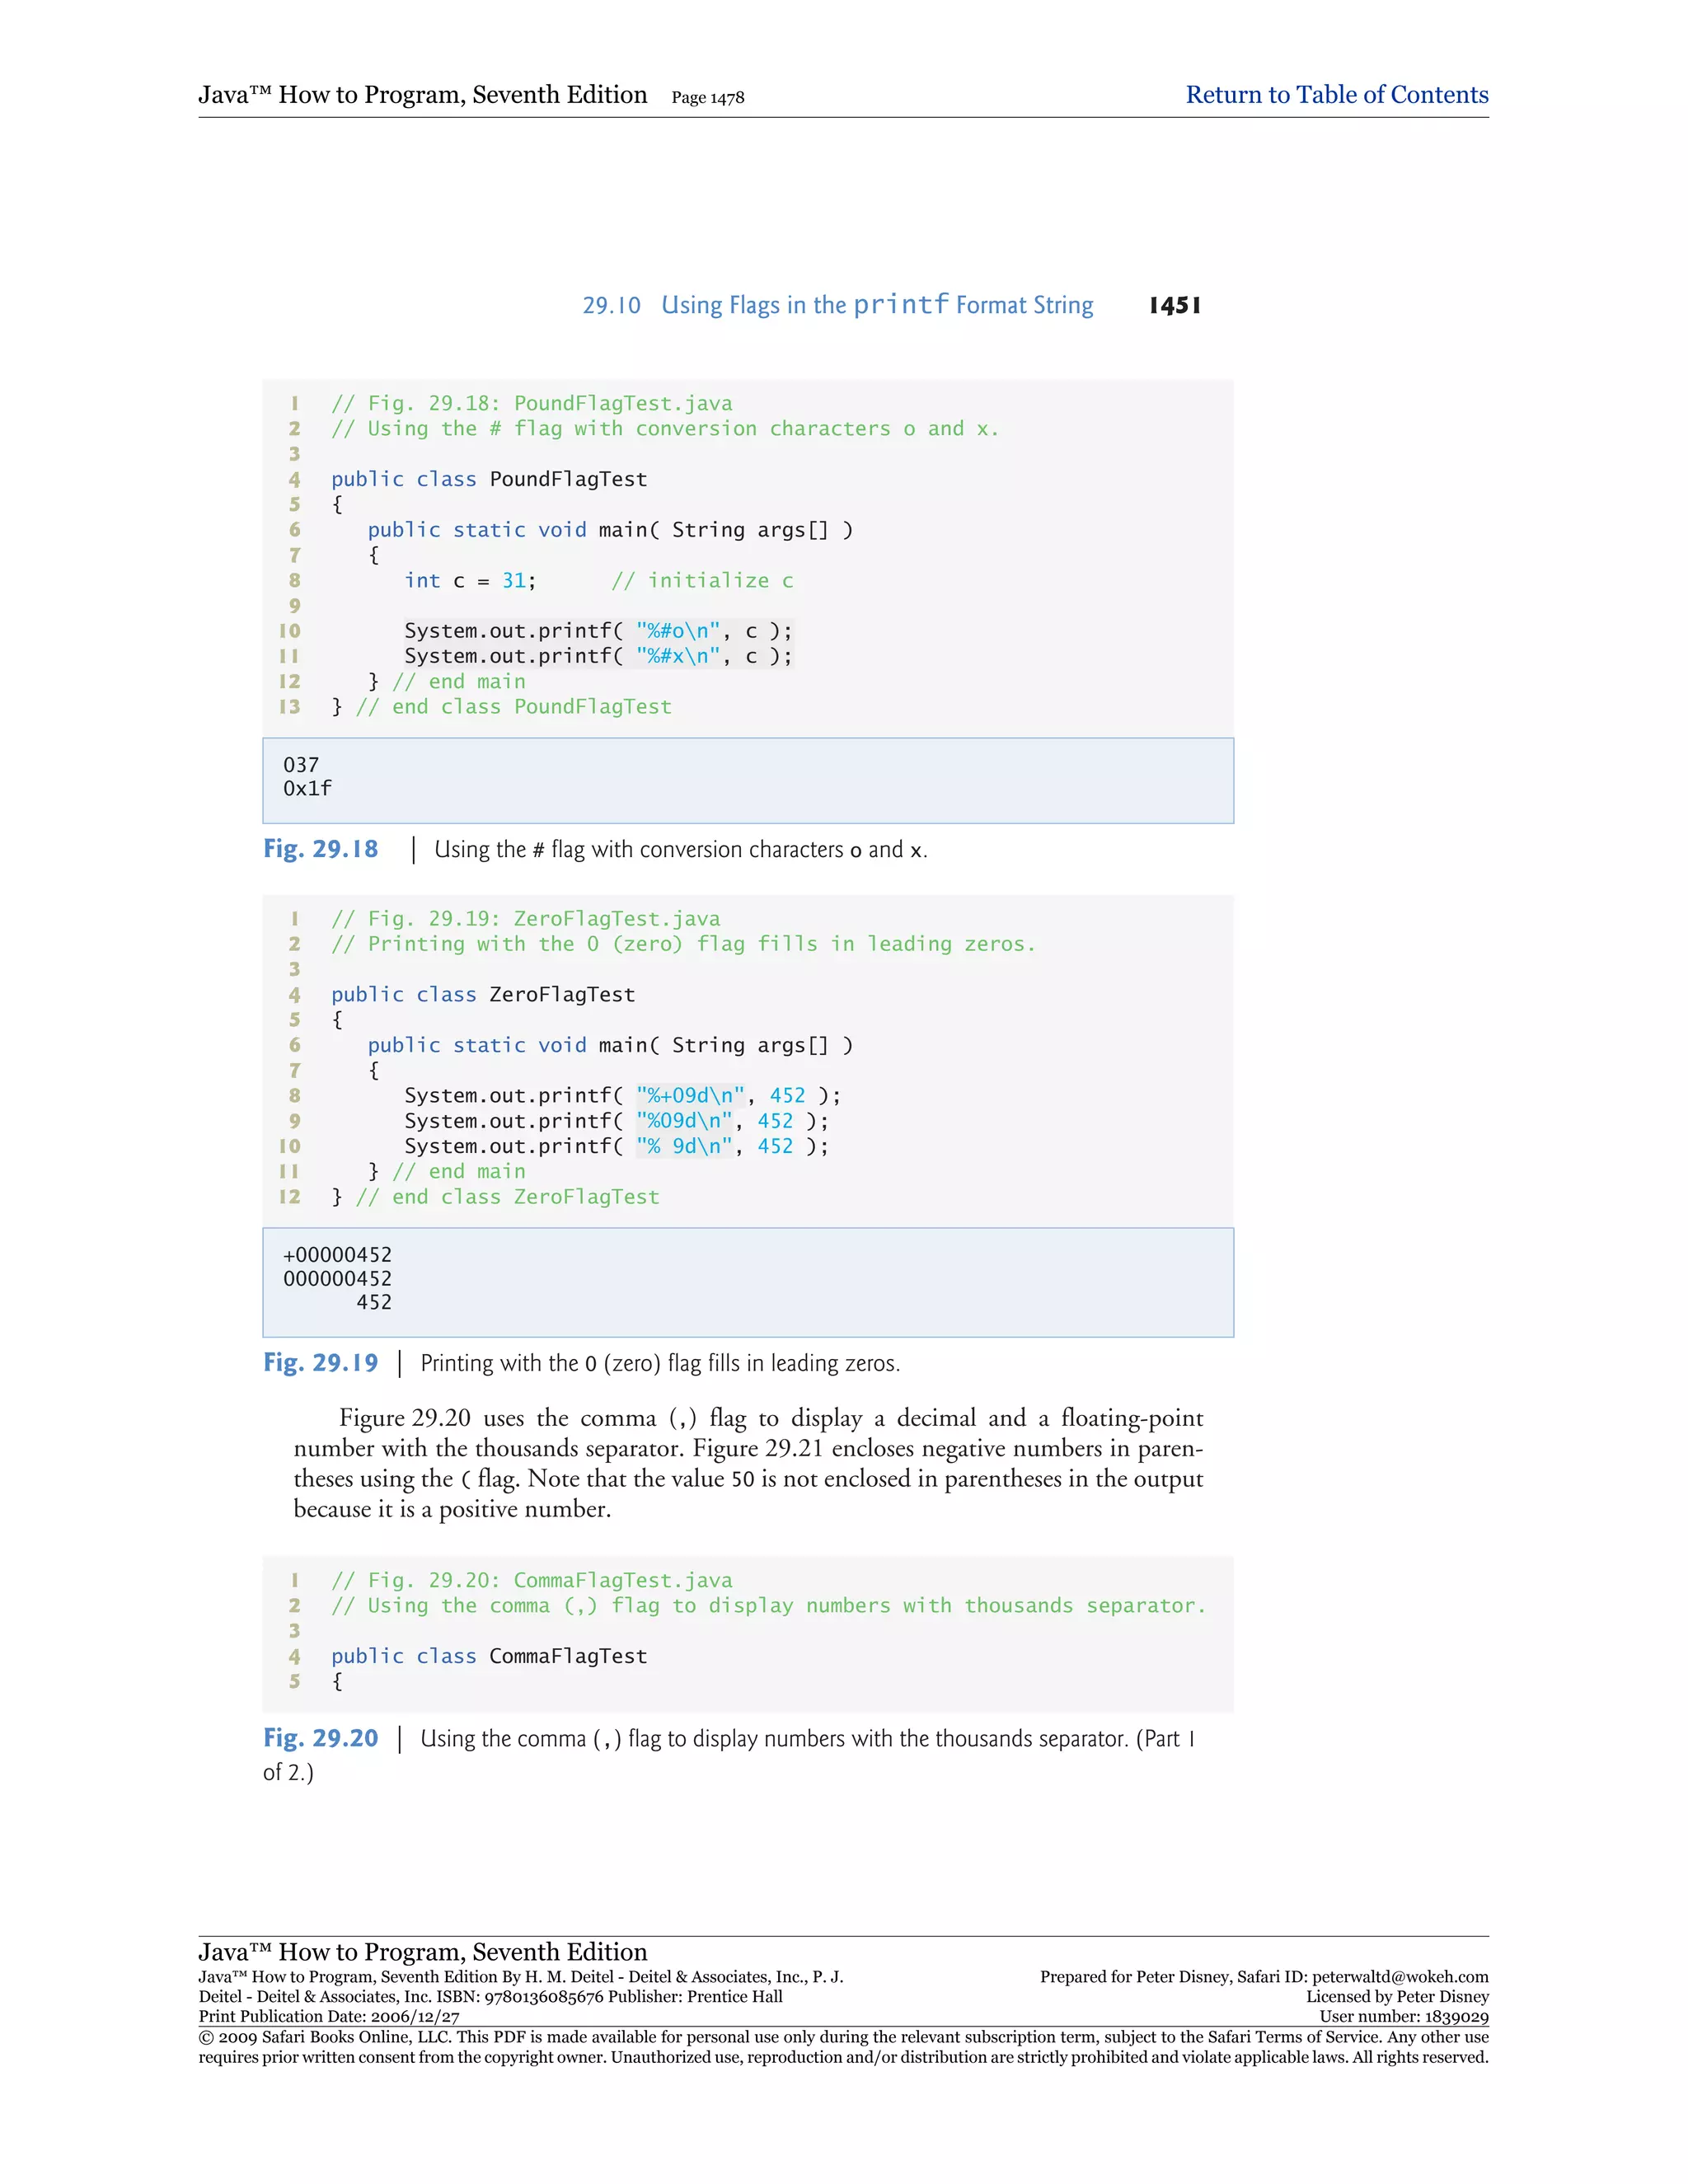Click the int c = 31 statement
Screen dimensions: 1688x2184
click(x=470, y=581)
